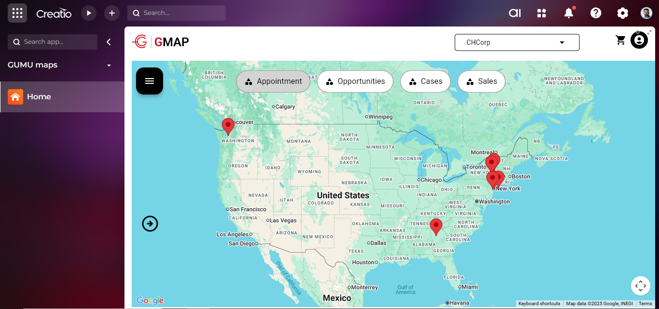Click the plus quick-add button

click(112, 13)
